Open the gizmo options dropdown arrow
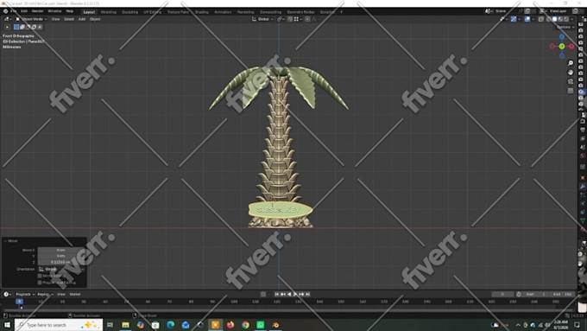Screen dimensions: 587x331 [x=520, y=19]
